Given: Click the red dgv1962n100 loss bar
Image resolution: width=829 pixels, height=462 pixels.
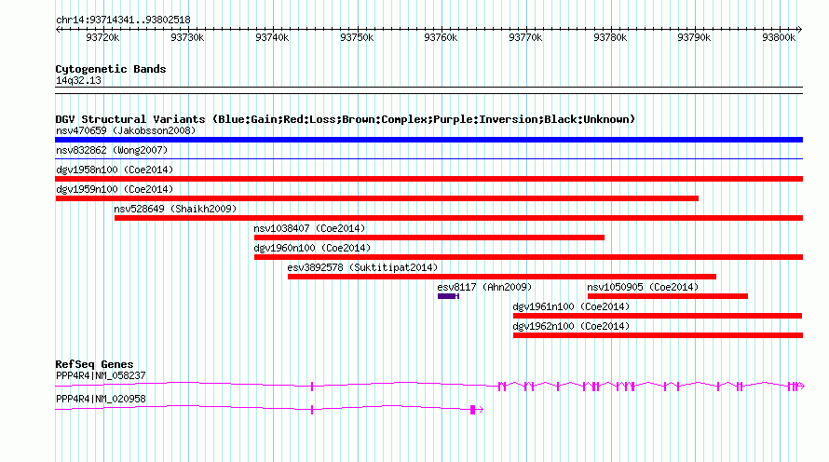Looking at the screenshot, I should pos(658,335).
